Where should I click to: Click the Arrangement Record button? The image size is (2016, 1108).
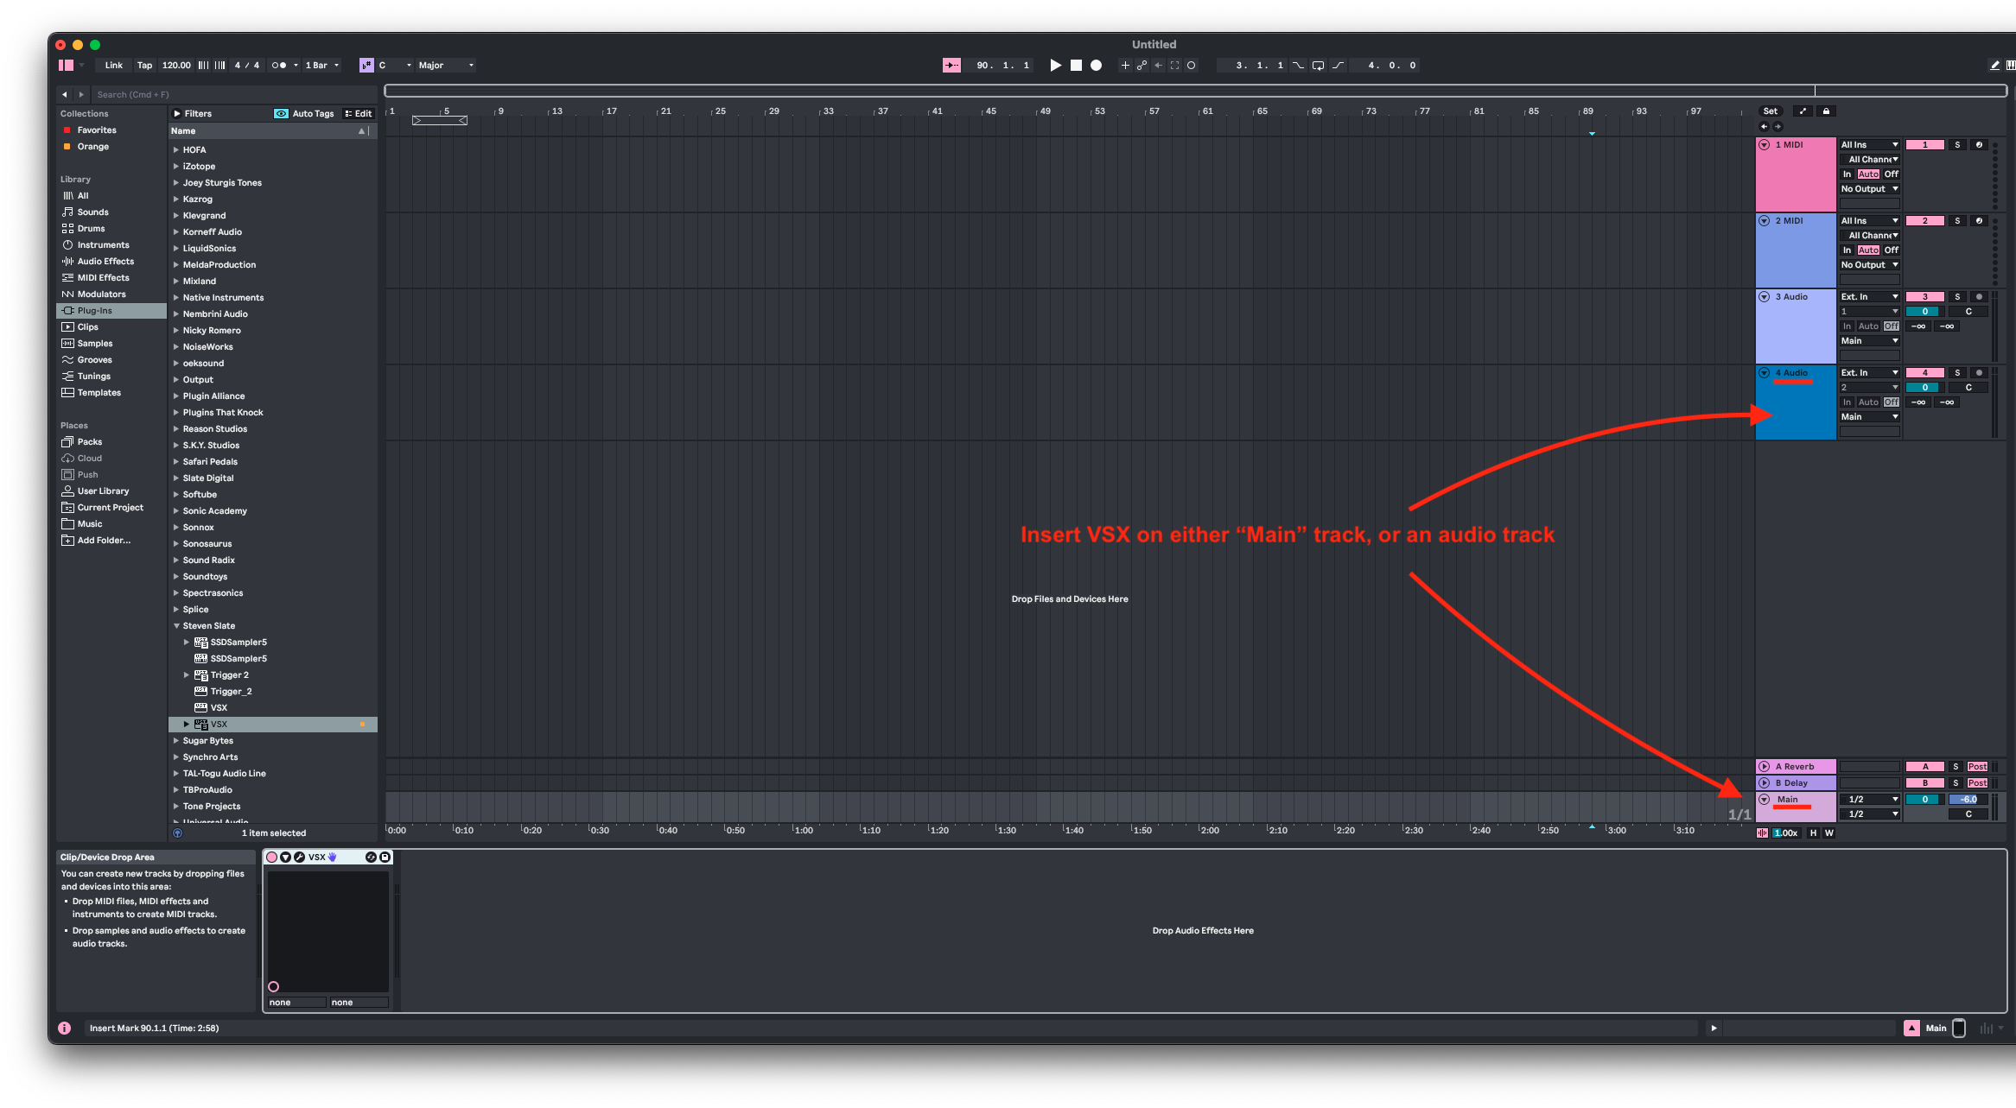point(1096,66)
